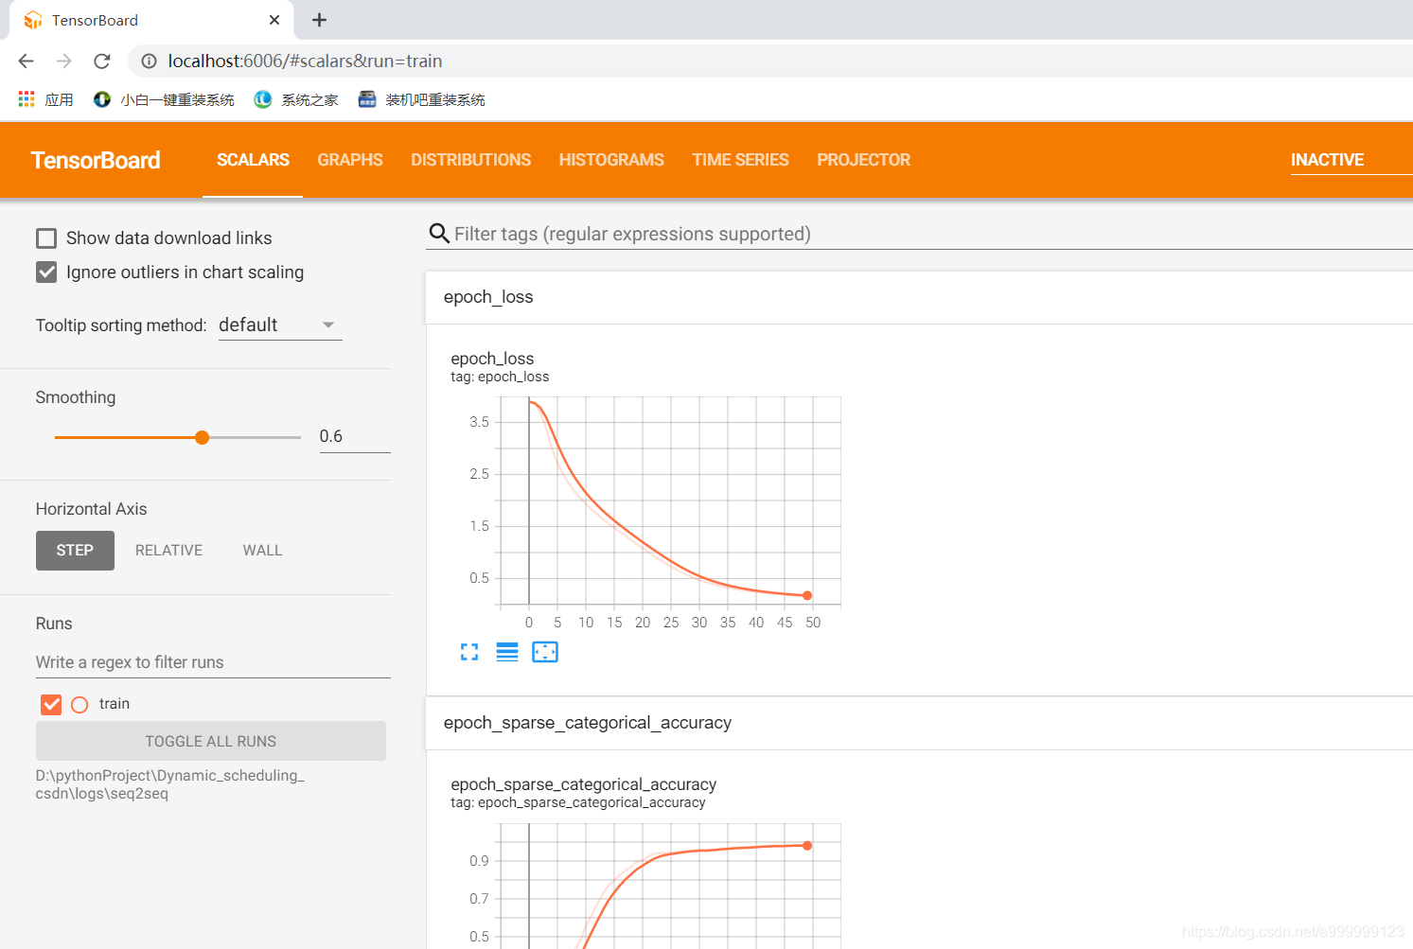Click the 'tag: epoch_sparse_categorical_accuracy' label
This screenshot has width=1413, height=949.
578,802
